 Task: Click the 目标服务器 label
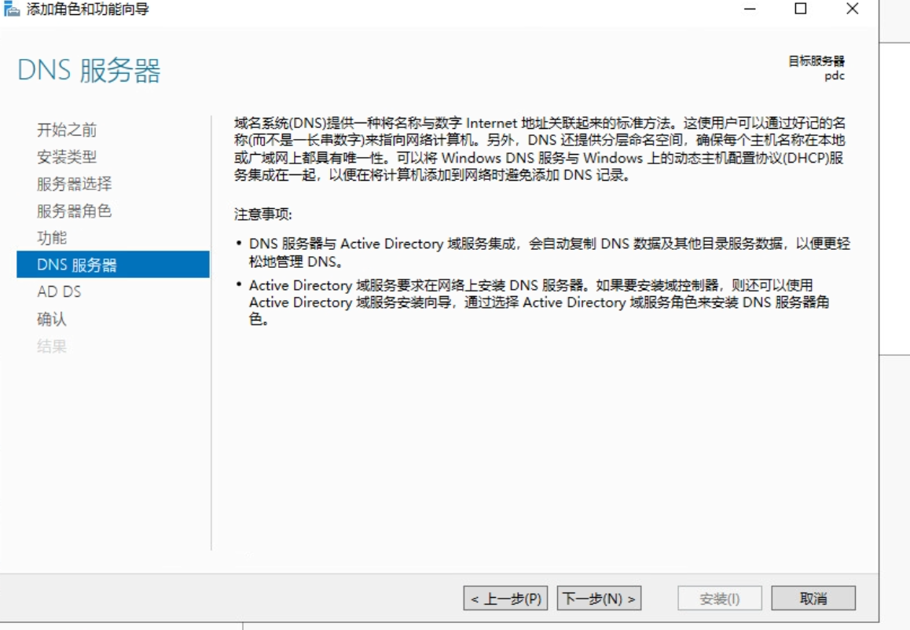tap(816, 61)
